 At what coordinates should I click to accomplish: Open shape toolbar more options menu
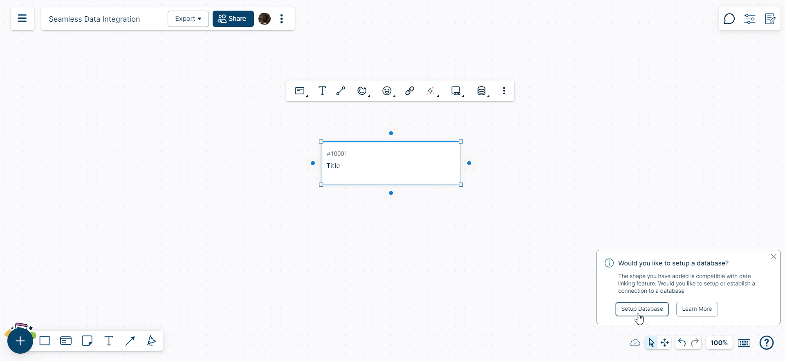point(504,91)
